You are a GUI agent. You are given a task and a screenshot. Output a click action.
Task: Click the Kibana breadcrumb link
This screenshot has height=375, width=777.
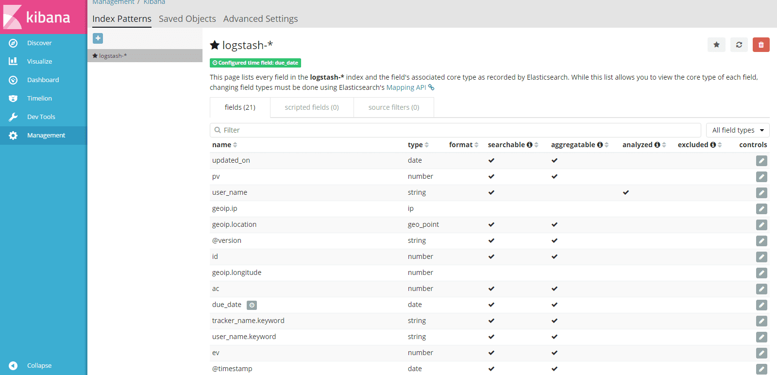click(154, 2)
